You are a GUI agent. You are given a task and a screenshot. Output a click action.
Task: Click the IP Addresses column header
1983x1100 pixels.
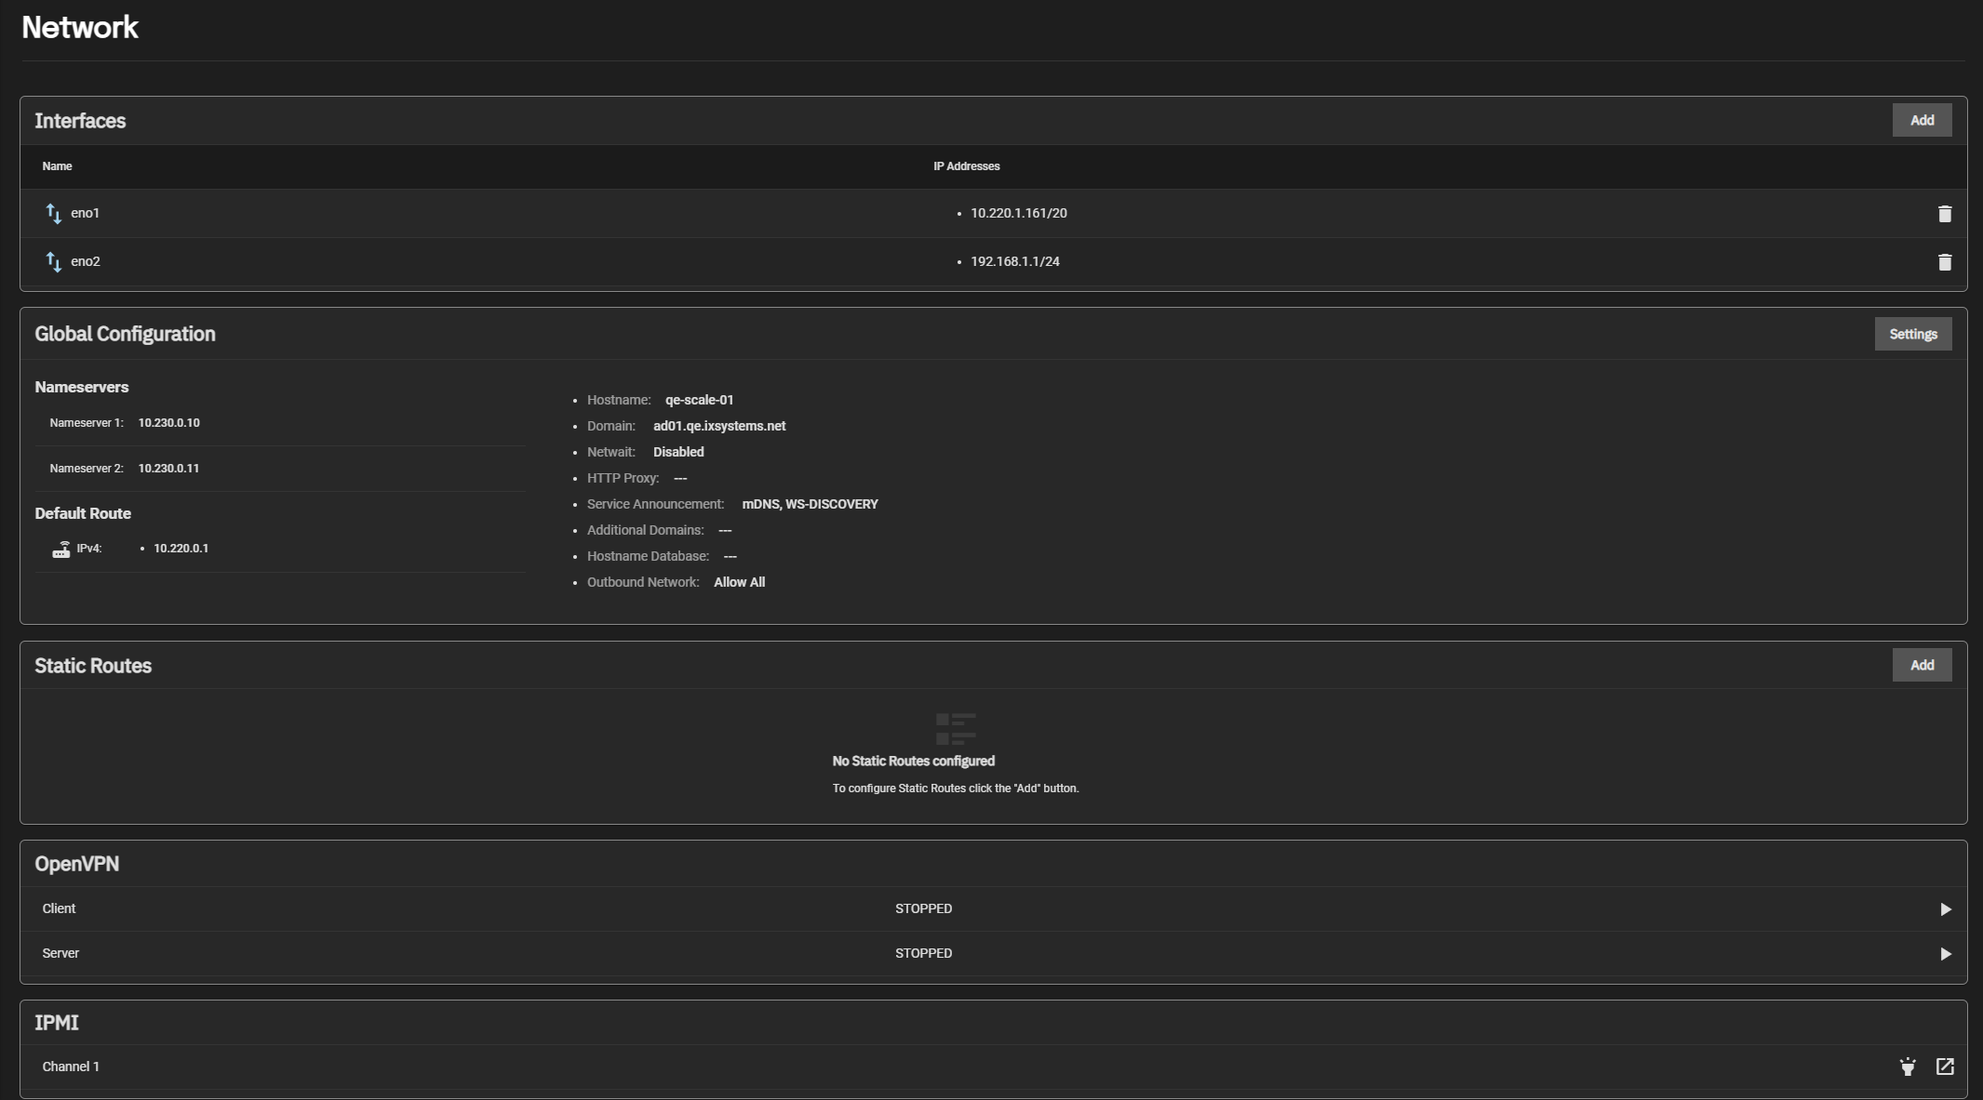(966, 166)
